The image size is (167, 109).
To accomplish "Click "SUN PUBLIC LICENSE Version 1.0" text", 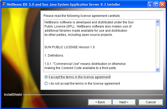I will click(x=69, y=47).
